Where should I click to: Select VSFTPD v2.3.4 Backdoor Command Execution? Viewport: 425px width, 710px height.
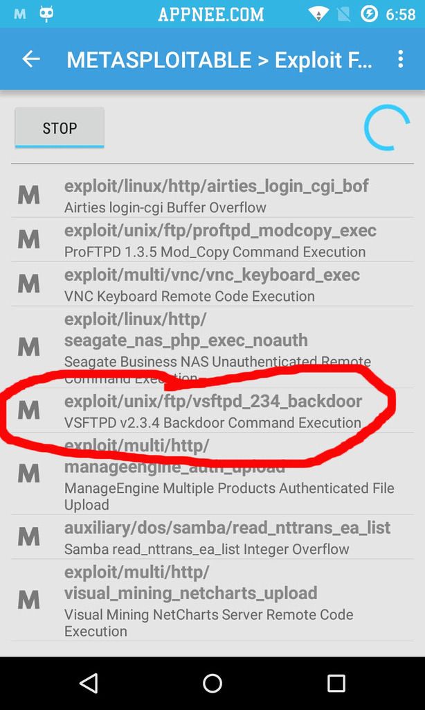[212, 410]
